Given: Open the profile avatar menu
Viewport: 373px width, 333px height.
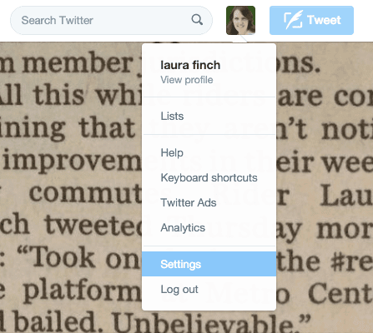Looking at the screenshot, I should tap(240, 20).
